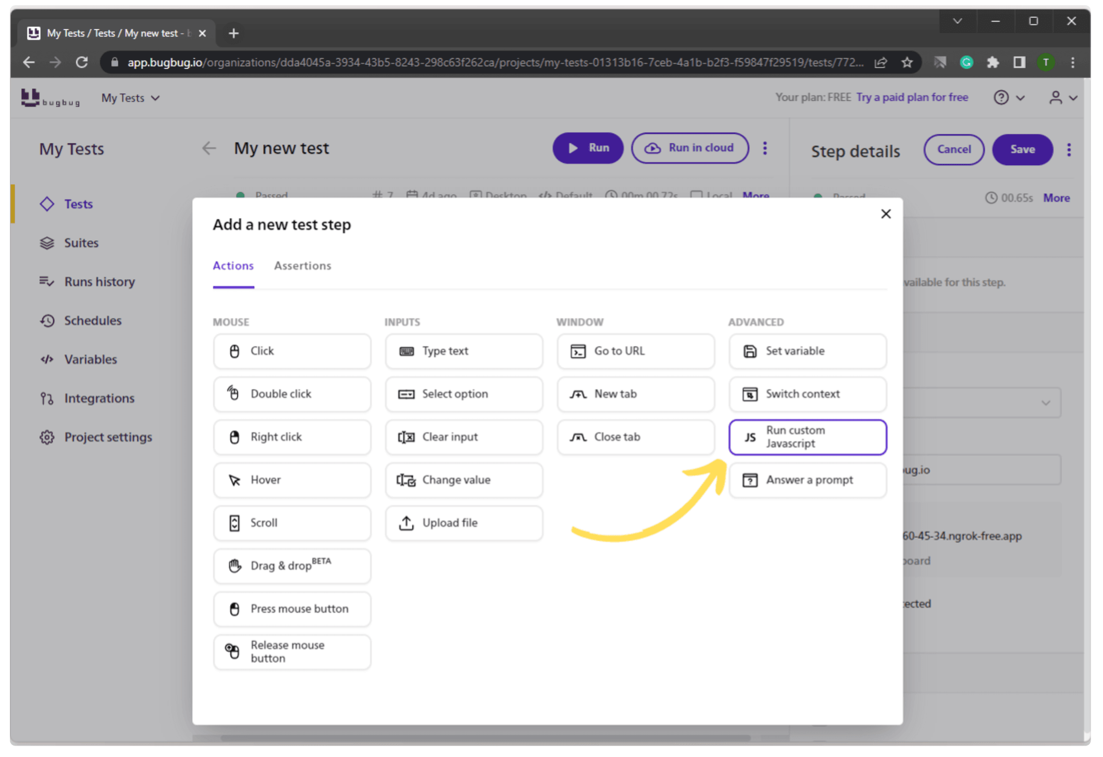Add a Go to URL step
Image resolution: width=1103 pixels, height=757 pixels.
[636, 352]
